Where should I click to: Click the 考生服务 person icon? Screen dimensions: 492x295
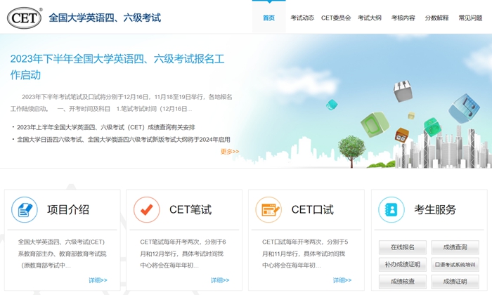coord(391,209)
